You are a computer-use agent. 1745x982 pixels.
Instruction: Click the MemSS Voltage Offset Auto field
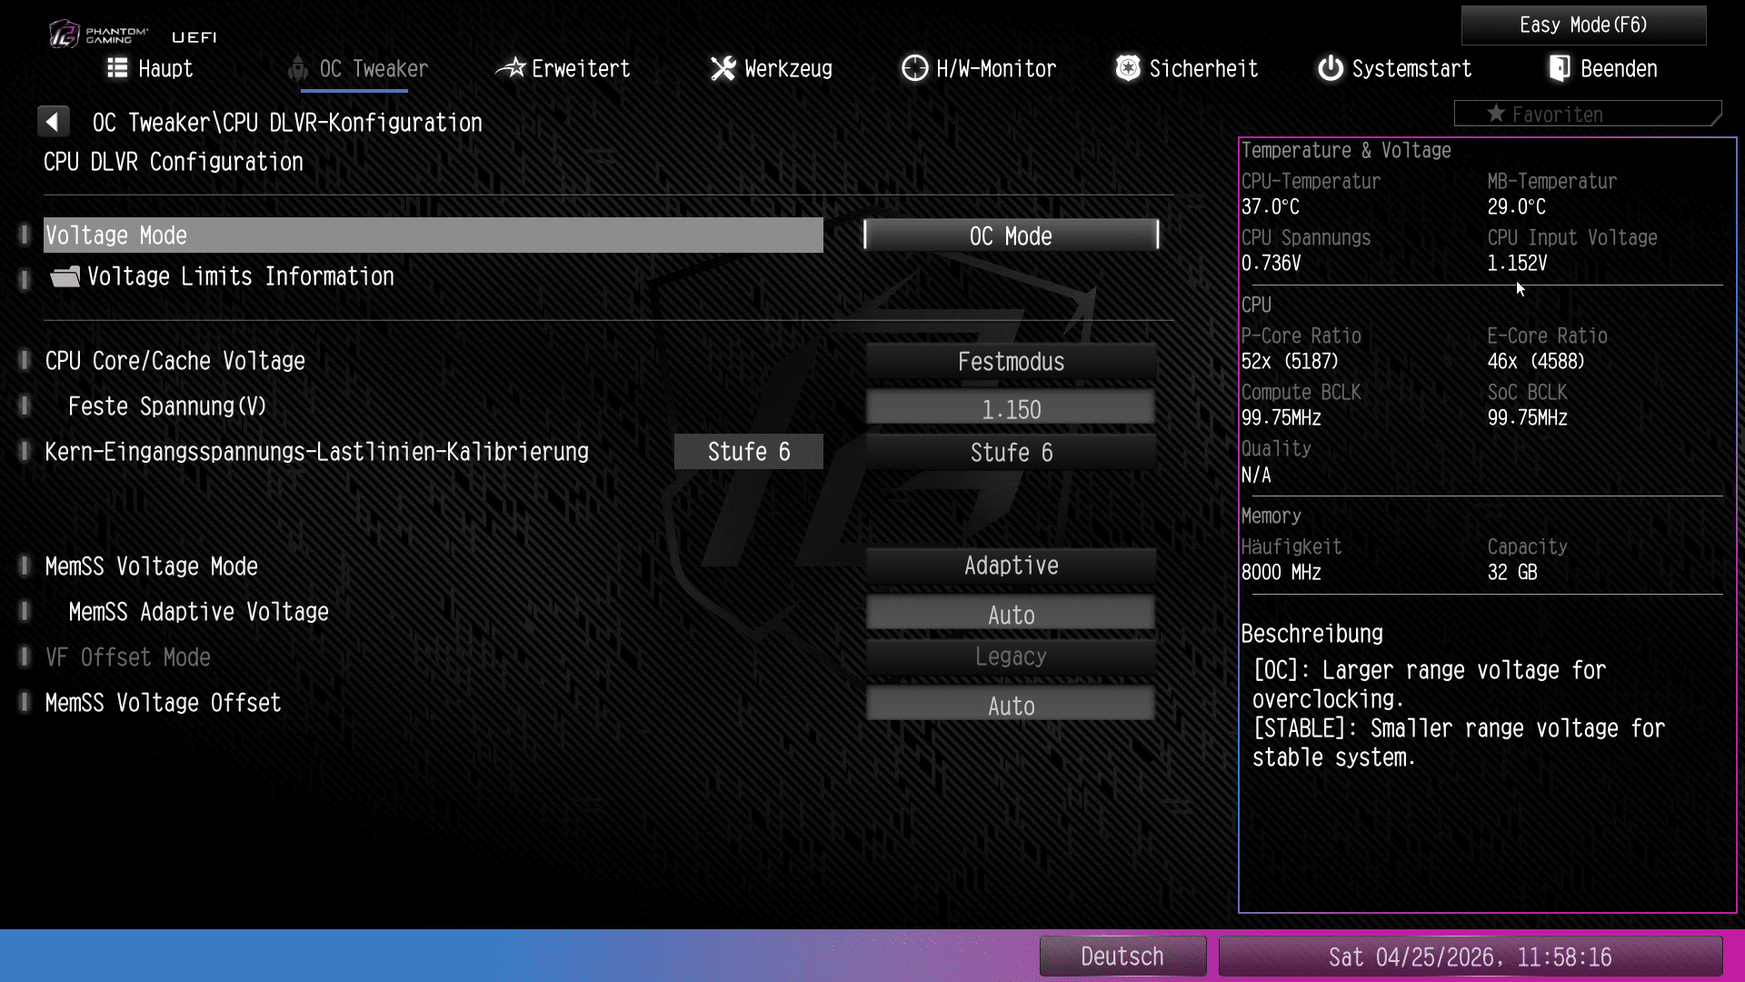[1011, 706]
